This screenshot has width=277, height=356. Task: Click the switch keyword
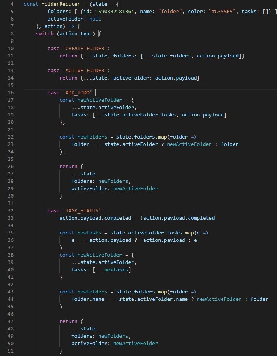(45, 34)
